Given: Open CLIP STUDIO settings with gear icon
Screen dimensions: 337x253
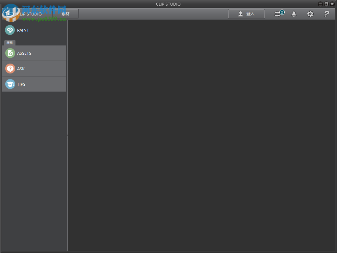Looking at the screenshot, I should coord(310,14).
